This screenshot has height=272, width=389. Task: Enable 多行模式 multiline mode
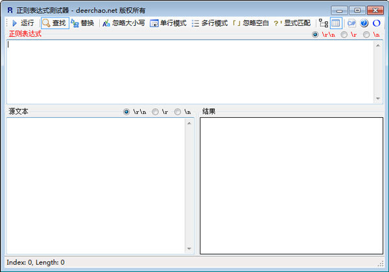click(209, 23)
